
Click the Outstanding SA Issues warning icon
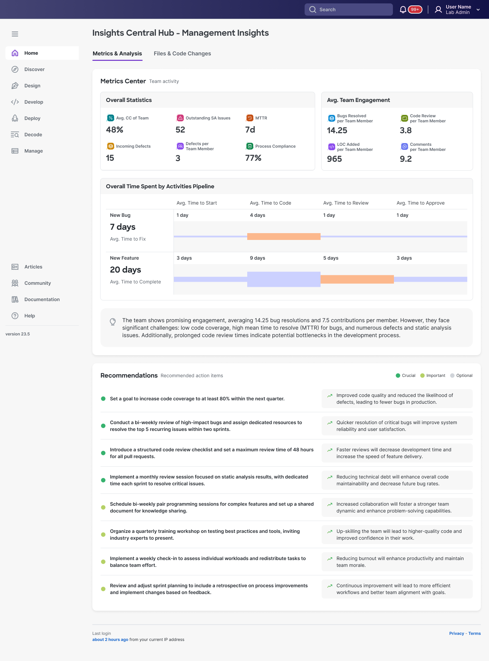pos(180,118)
